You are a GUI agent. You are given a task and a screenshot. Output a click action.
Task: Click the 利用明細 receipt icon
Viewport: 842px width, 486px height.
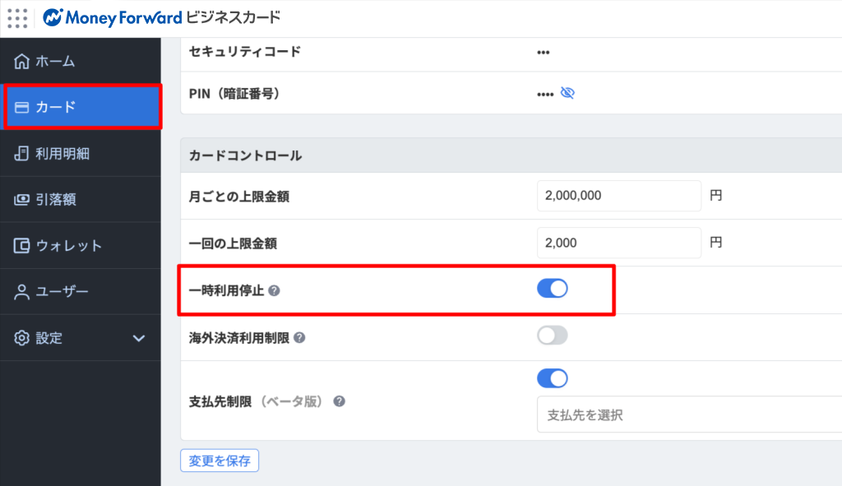22,154
